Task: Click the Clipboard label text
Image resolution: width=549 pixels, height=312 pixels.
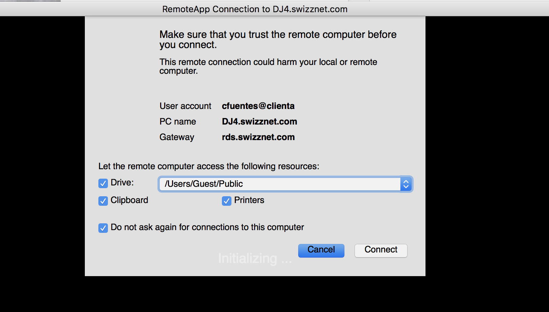Action: point(129,200)
